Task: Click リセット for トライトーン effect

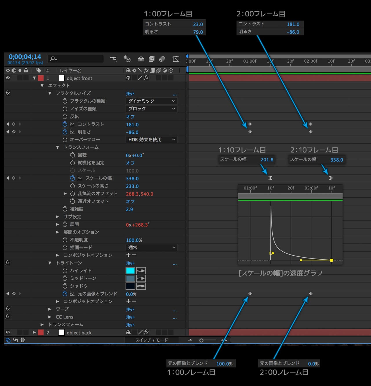Action: tap(130, 263)
